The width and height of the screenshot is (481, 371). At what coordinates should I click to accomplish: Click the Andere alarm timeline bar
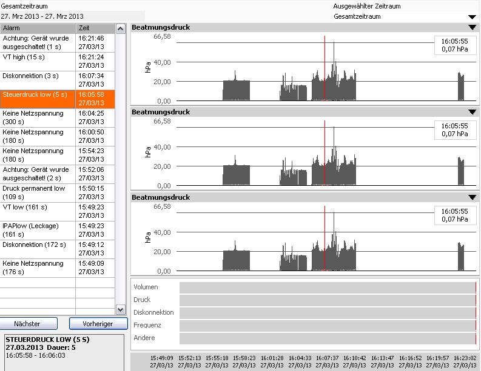coord(328,338)
